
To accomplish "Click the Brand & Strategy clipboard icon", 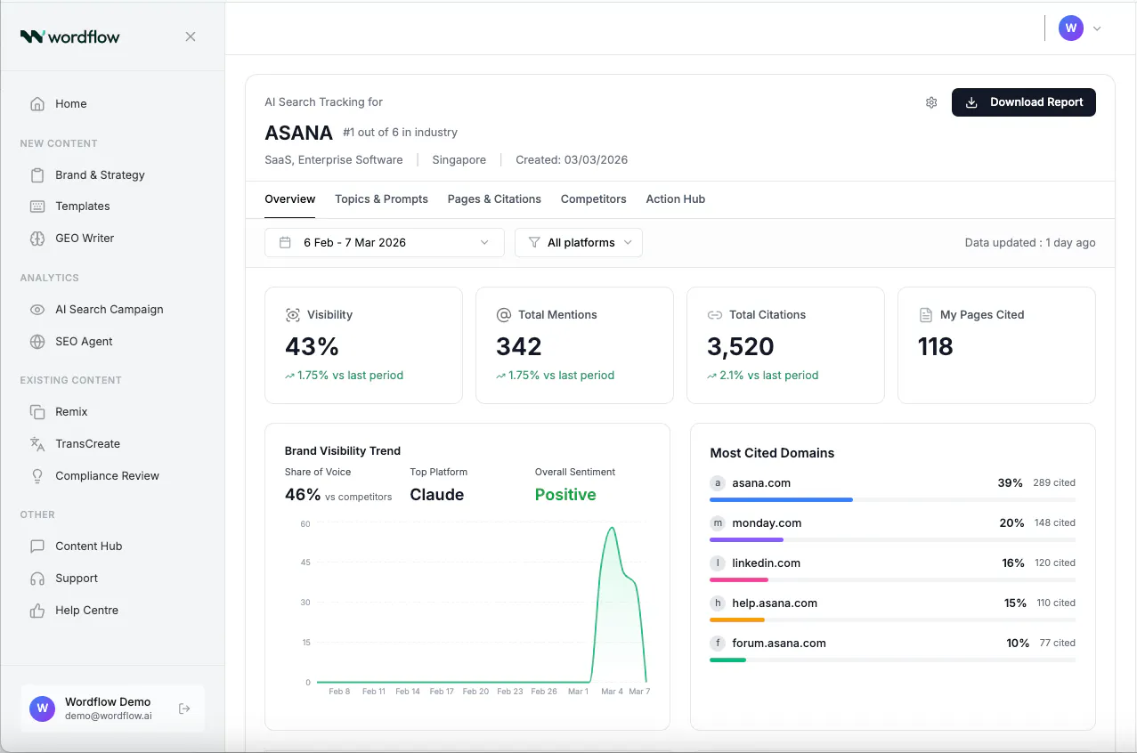I will pyautogui.click(x=37, y=174).
